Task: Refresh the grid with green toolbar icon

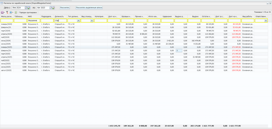Action: (x=16, y=12)
